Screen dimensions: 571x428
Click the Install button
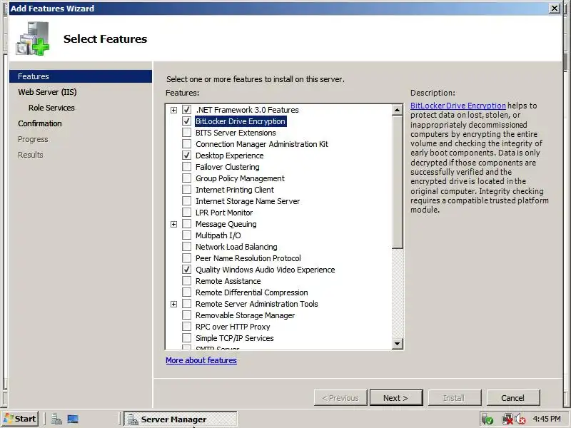(455, 398)
